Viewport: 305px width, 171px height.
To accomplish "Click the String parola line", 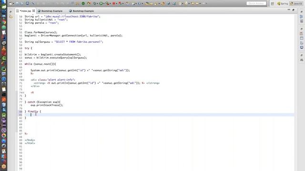I will [x=41, y=23].
